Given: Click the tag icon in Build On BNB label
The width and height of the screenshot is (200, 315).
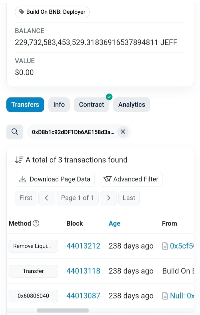Looking at the screenshot, I should (22, 12).
